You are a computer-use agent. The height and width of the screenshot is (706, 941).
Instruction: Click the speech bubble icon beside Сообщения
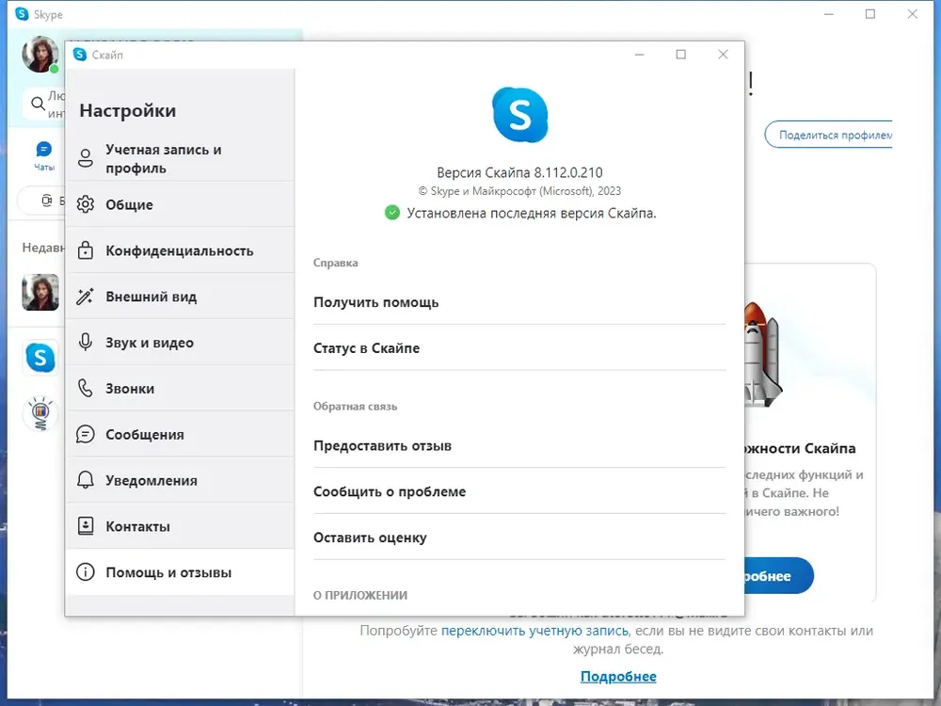(x=86, y=434)
